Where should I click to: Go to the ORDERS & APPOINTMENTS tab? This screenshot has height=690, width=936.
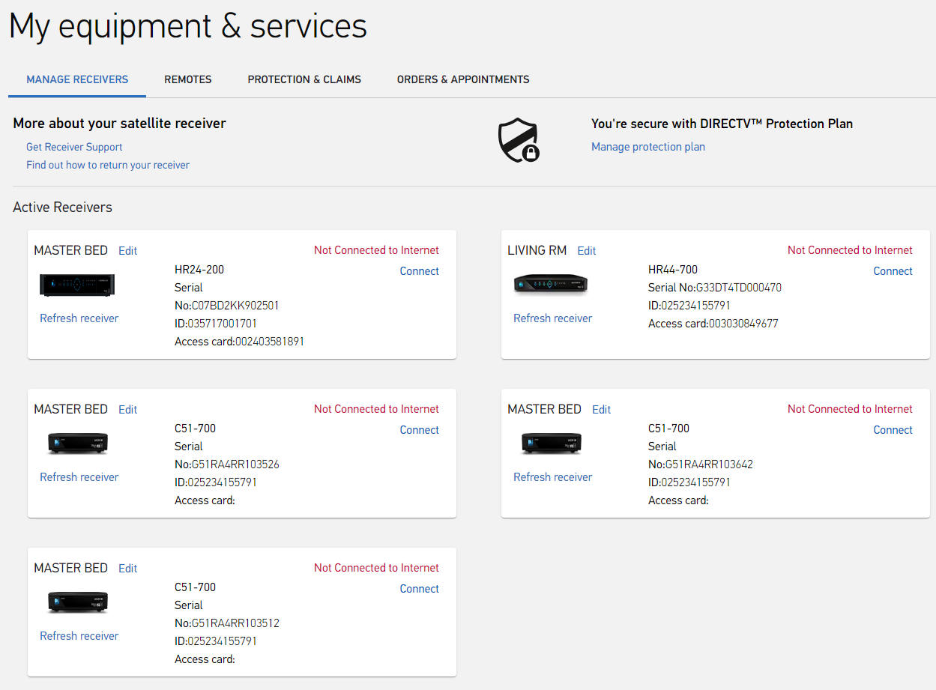coord(463,79)
